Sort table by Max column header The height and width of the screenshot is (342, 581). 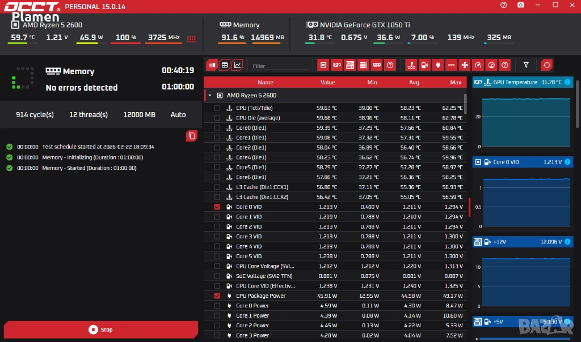click(x=455, y=83)
